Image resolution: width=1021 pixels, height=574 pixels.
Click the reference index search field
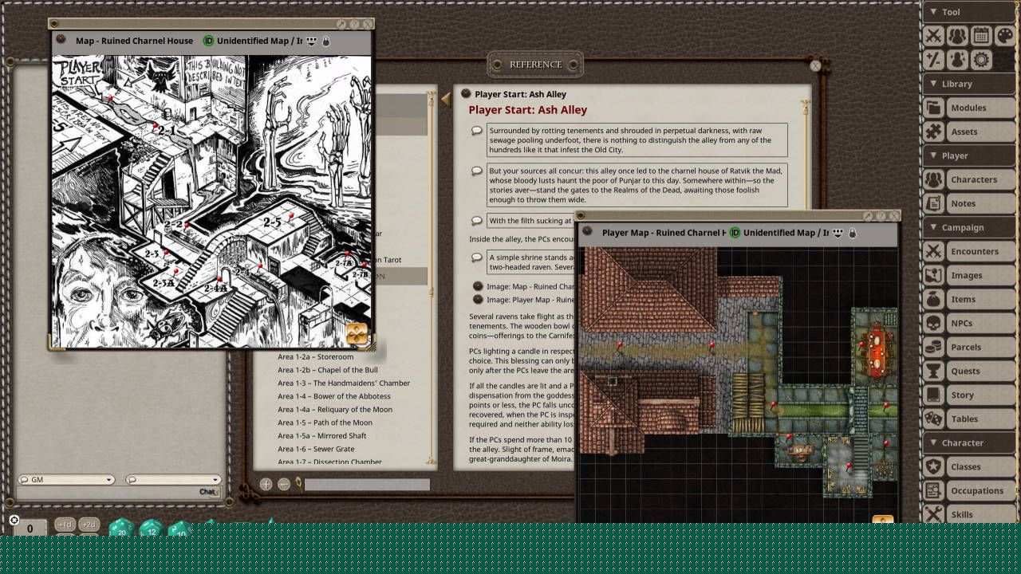pos(367,484)
